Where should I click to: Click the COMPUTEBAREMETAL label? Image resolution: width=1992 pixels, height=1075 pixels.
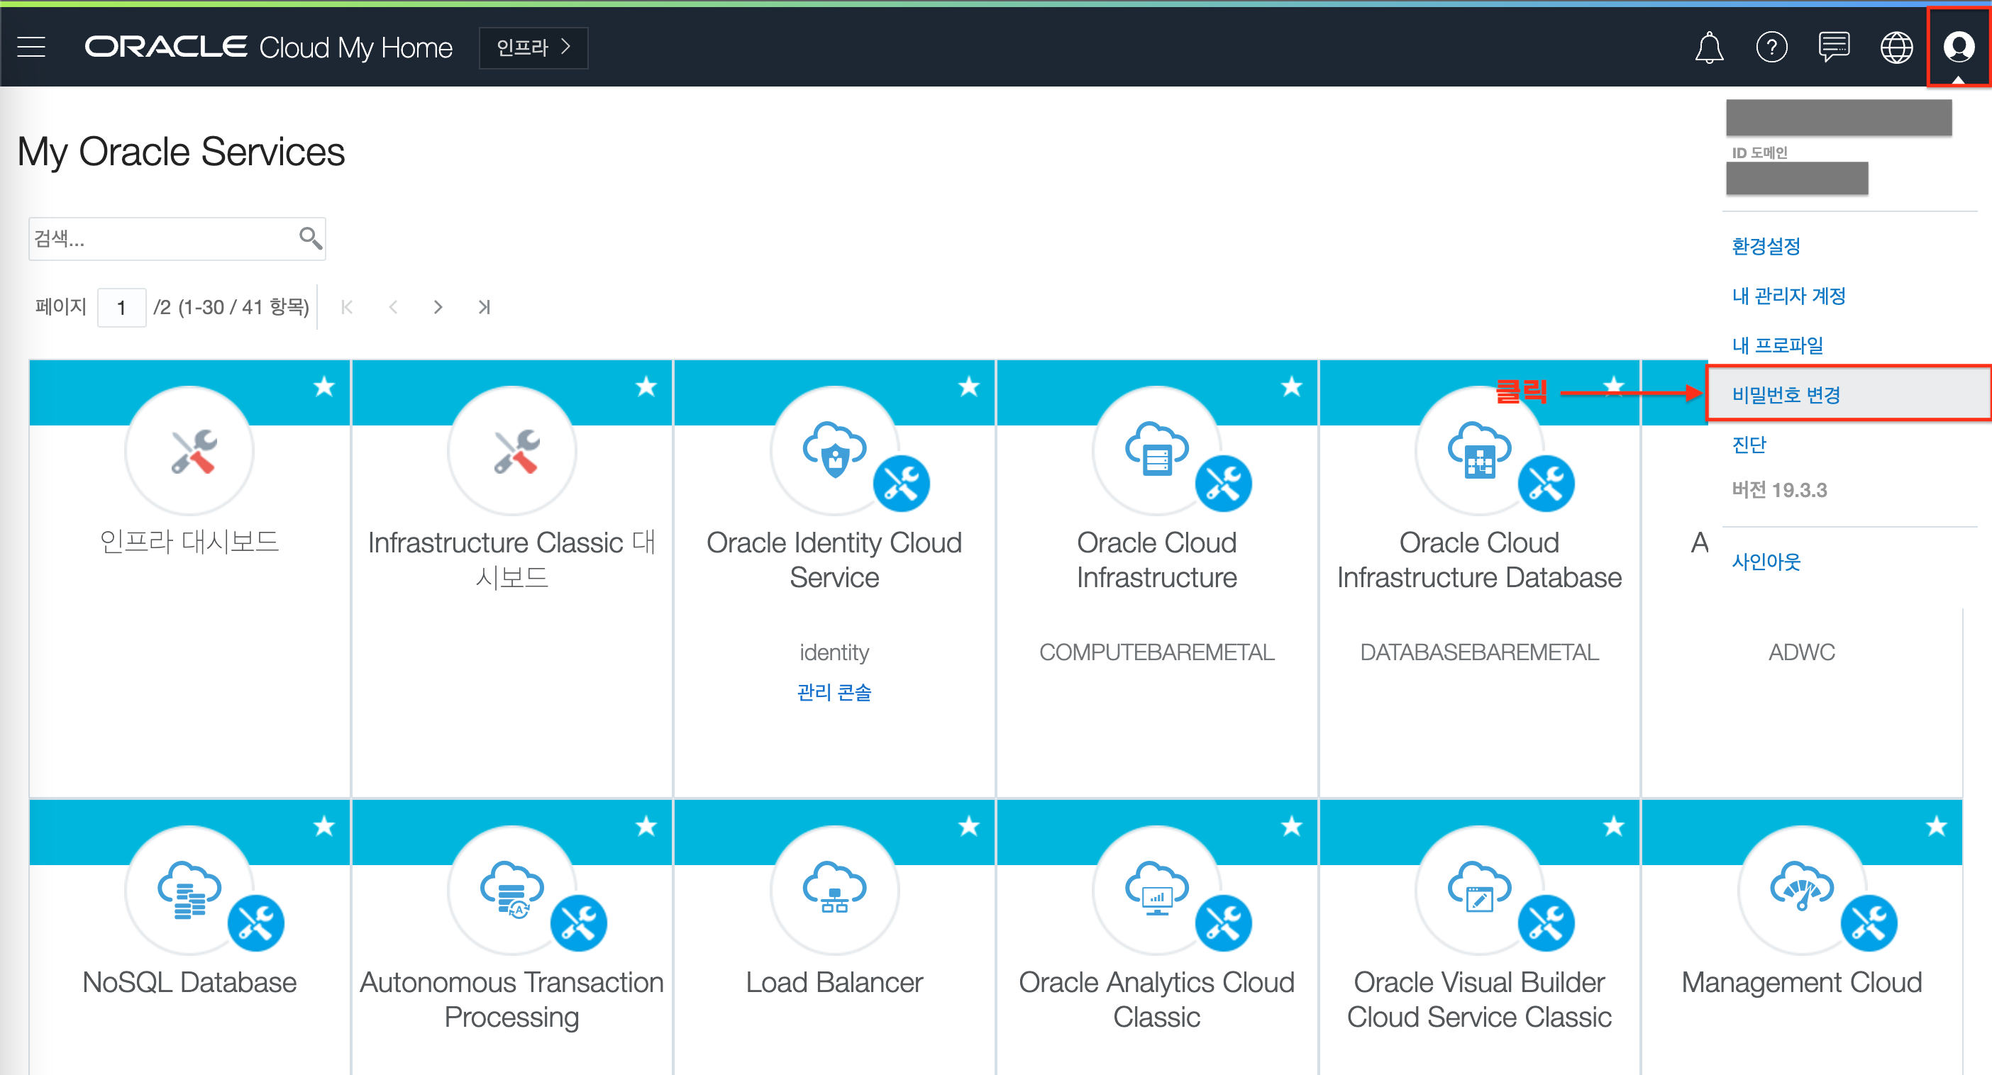(1157, 652)
